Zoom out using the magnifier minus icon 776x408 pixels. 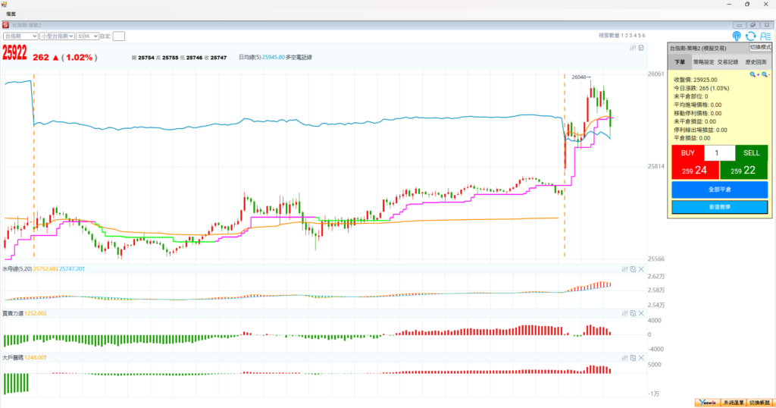coord(765,74)
